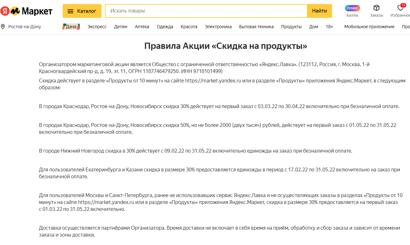Image resolution: width=410 pixels, height=245 pixels.
Task: Click the location pin icon
Action: click(3, 27)
